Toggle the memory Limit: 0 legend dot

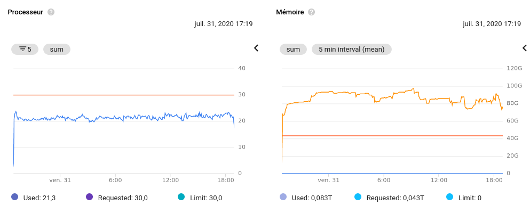pos(449,198)
